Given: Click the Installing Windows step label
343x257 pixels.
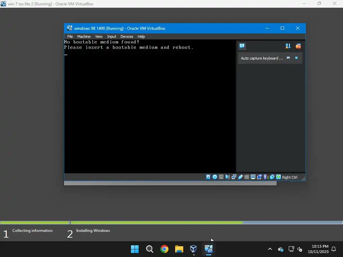Looking at the screenshot, I should point(93,231).
